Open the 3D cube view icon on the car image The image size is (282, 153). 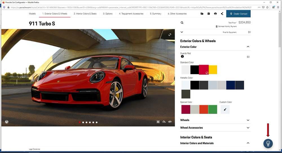click(158, 122)
